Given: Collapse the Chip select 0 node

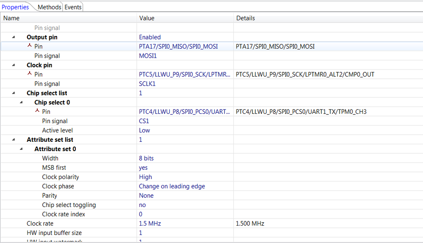Looking at the screenshot, I should [21, 102].
